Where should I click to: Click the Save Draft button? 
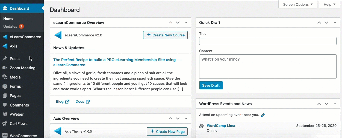coord(211,85)
